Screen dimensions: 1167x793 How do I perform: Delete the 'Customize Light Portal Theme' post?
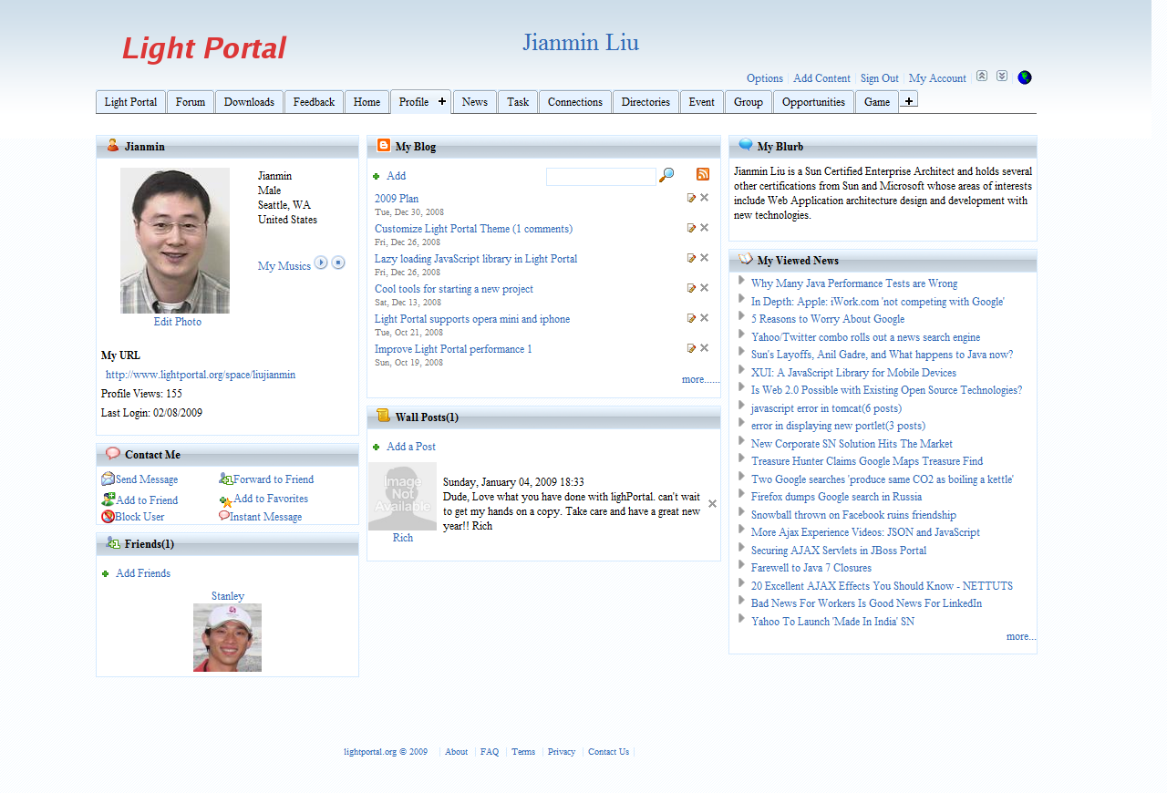tap(704, 228)
